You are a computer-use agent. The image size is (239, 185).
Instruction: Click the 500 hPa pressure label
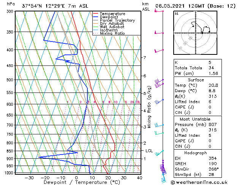[11, 80]
